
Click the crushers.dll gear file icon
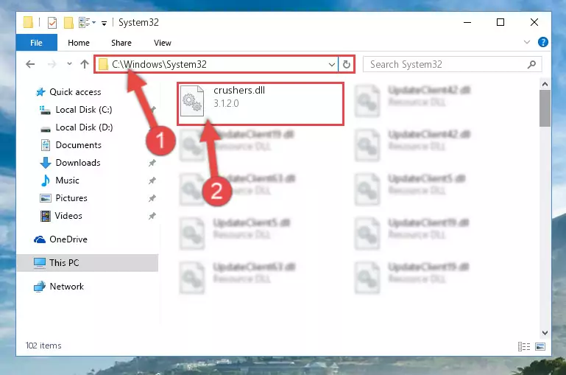[x=191, y=101]
